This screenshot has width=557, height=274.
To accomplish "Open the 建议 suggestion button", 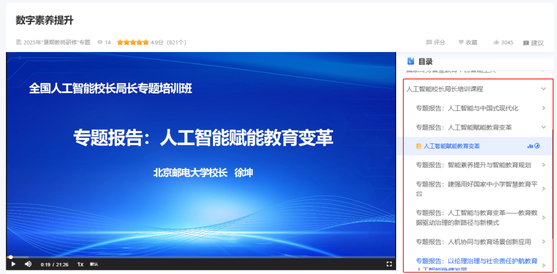I will point(533,43).
